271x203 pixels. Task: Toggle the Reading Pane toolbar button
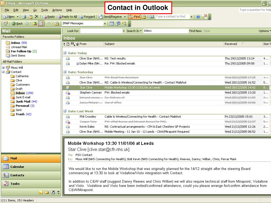pos(41,24)
